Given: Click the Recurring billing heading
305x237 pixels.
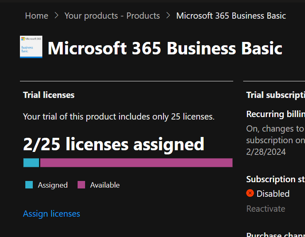Looking at the screenshot, I should pyautogui.click(x=276, y=114).
